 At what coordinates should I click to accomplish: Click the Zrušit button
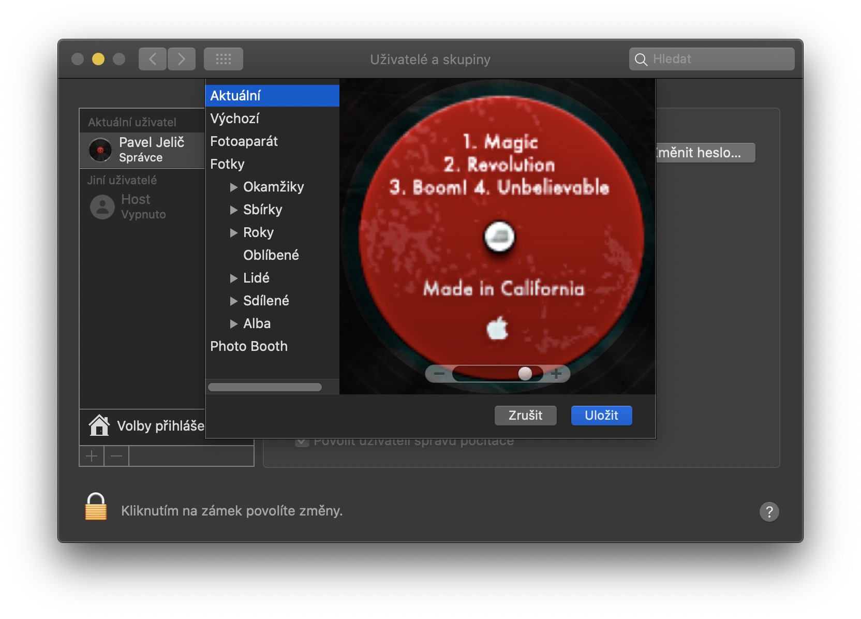pos(526,415)
